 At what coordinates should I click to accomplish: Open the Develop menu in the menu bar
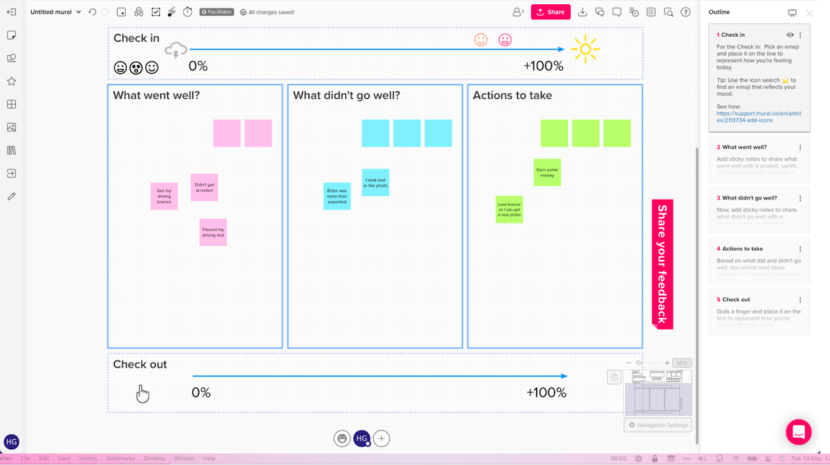point(154,458)
